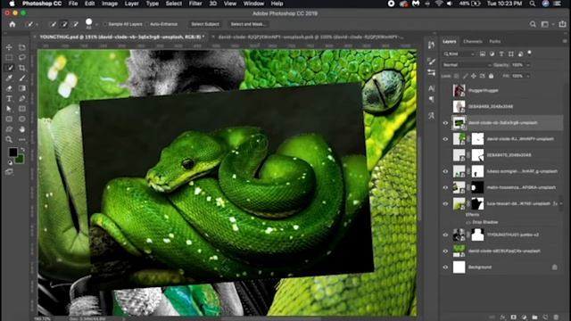
Task: Click the foreground color swatch
Action: 13,152
